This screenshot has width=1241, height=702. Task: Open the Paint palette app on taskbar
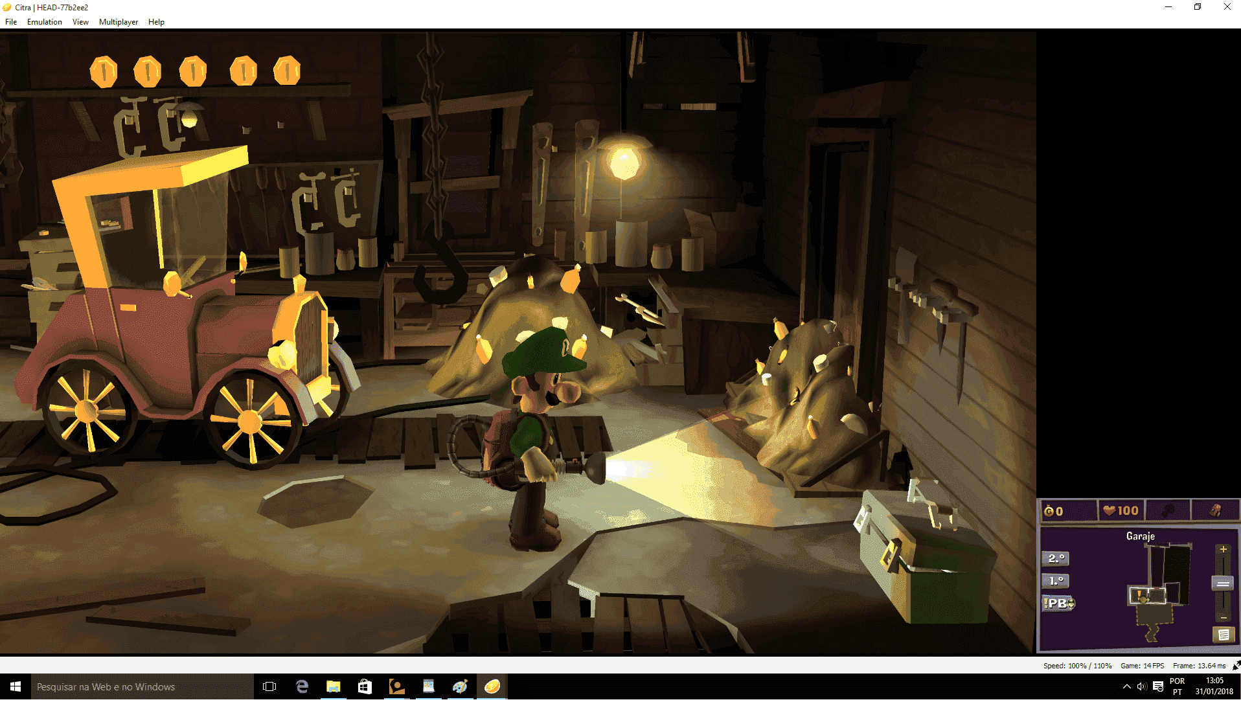(x=460, y=686)
